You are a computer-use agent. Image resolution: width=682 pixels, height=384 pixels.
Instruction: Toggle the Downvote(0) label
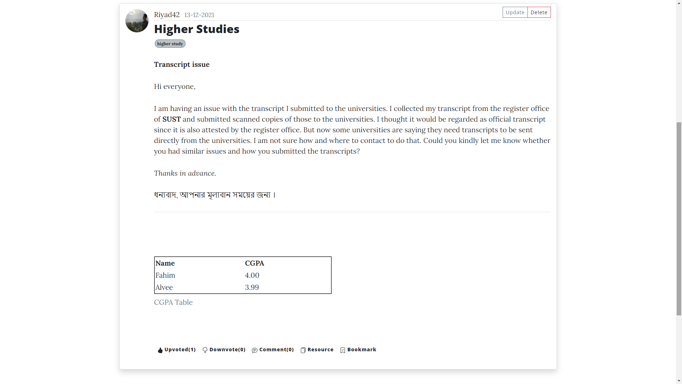(x=227, y=350)
